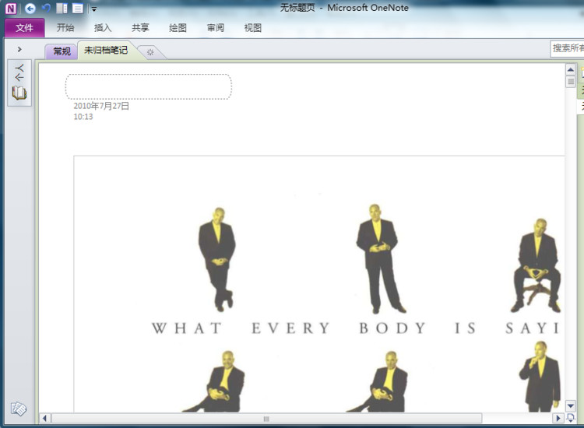Screen dimensions: 584x428
Task: Toggle the Full Page View icon
Action: coord(78,9)
